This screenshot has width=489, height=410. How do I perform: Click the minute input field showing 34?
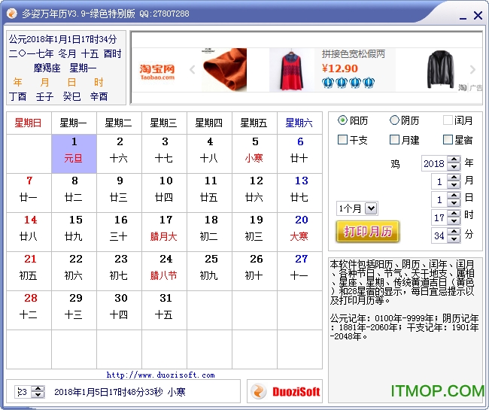point(439,235)
